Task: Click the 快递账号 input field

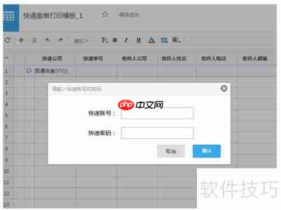Action: pos(157,113)
